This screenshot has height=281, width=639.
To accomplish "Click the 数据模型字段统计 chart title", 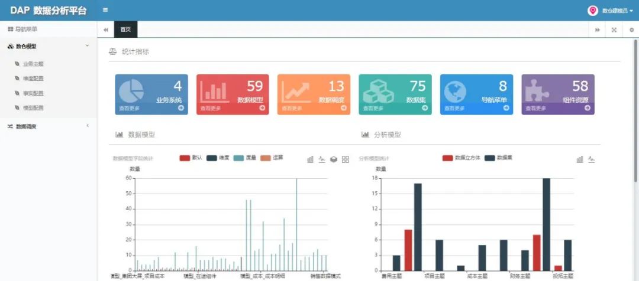I will tap(133, 159).
